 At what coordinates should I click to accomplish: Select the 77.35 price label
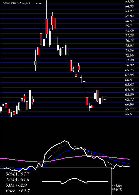(130, 36)
